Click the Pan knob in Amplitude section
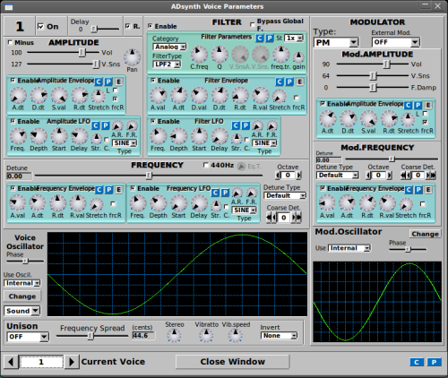Image resolution: width=448 pixels, height=378 pixels. 132,57
